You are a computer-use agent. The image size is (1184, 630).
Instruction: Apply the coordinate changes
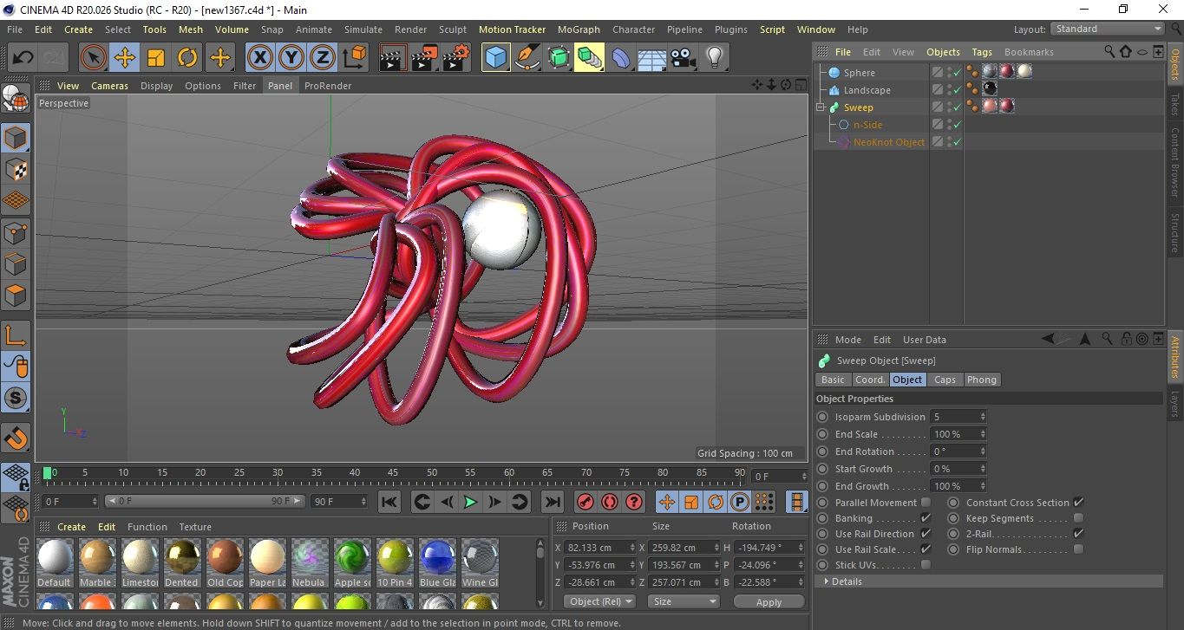(769, 601)
